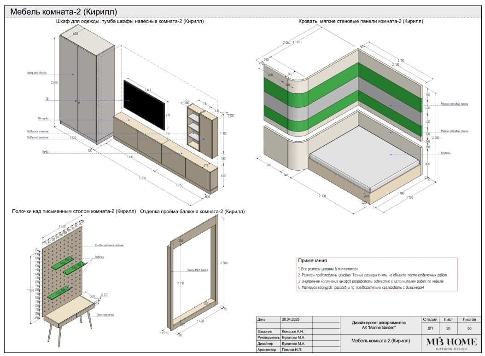Click the 'Стол письменный' callout label
Image resolution: width=485 pixels, height=356 pixels.
coord(105,315)
